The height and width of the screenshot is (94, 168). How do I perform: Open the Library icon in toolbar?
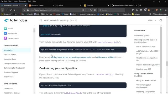tap(133, 10)
